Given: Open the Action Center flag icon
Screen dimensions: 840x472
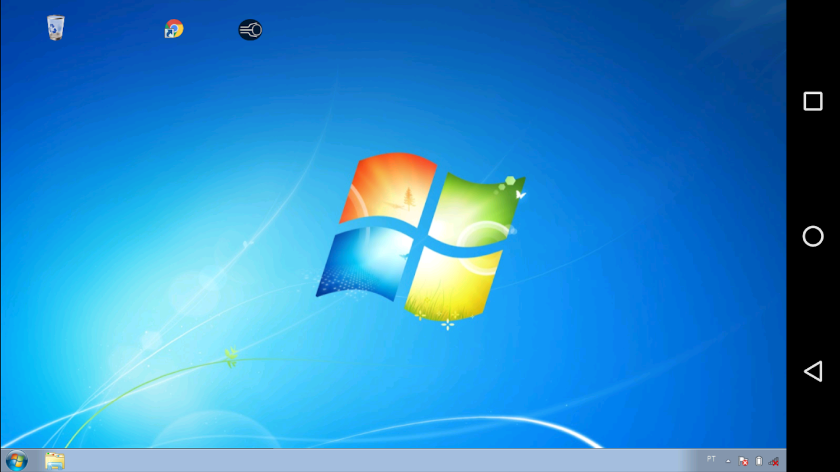Looking at the screenshot, I should (744, 461).
